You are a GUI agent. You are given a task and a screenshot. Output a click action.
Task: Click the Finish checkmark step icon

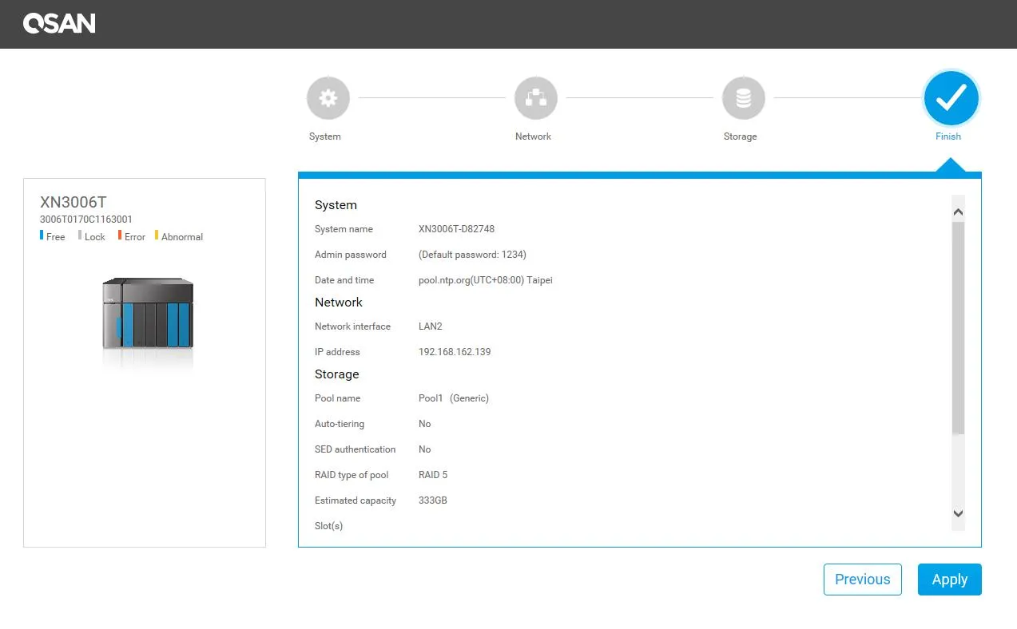pos(951,98)
